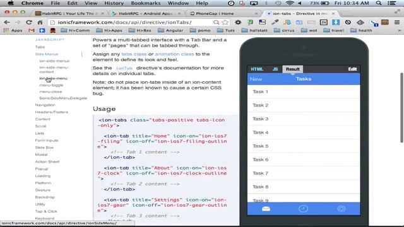Click the JB extension icon
The image size is (404, 227).
tap(287, 23)
